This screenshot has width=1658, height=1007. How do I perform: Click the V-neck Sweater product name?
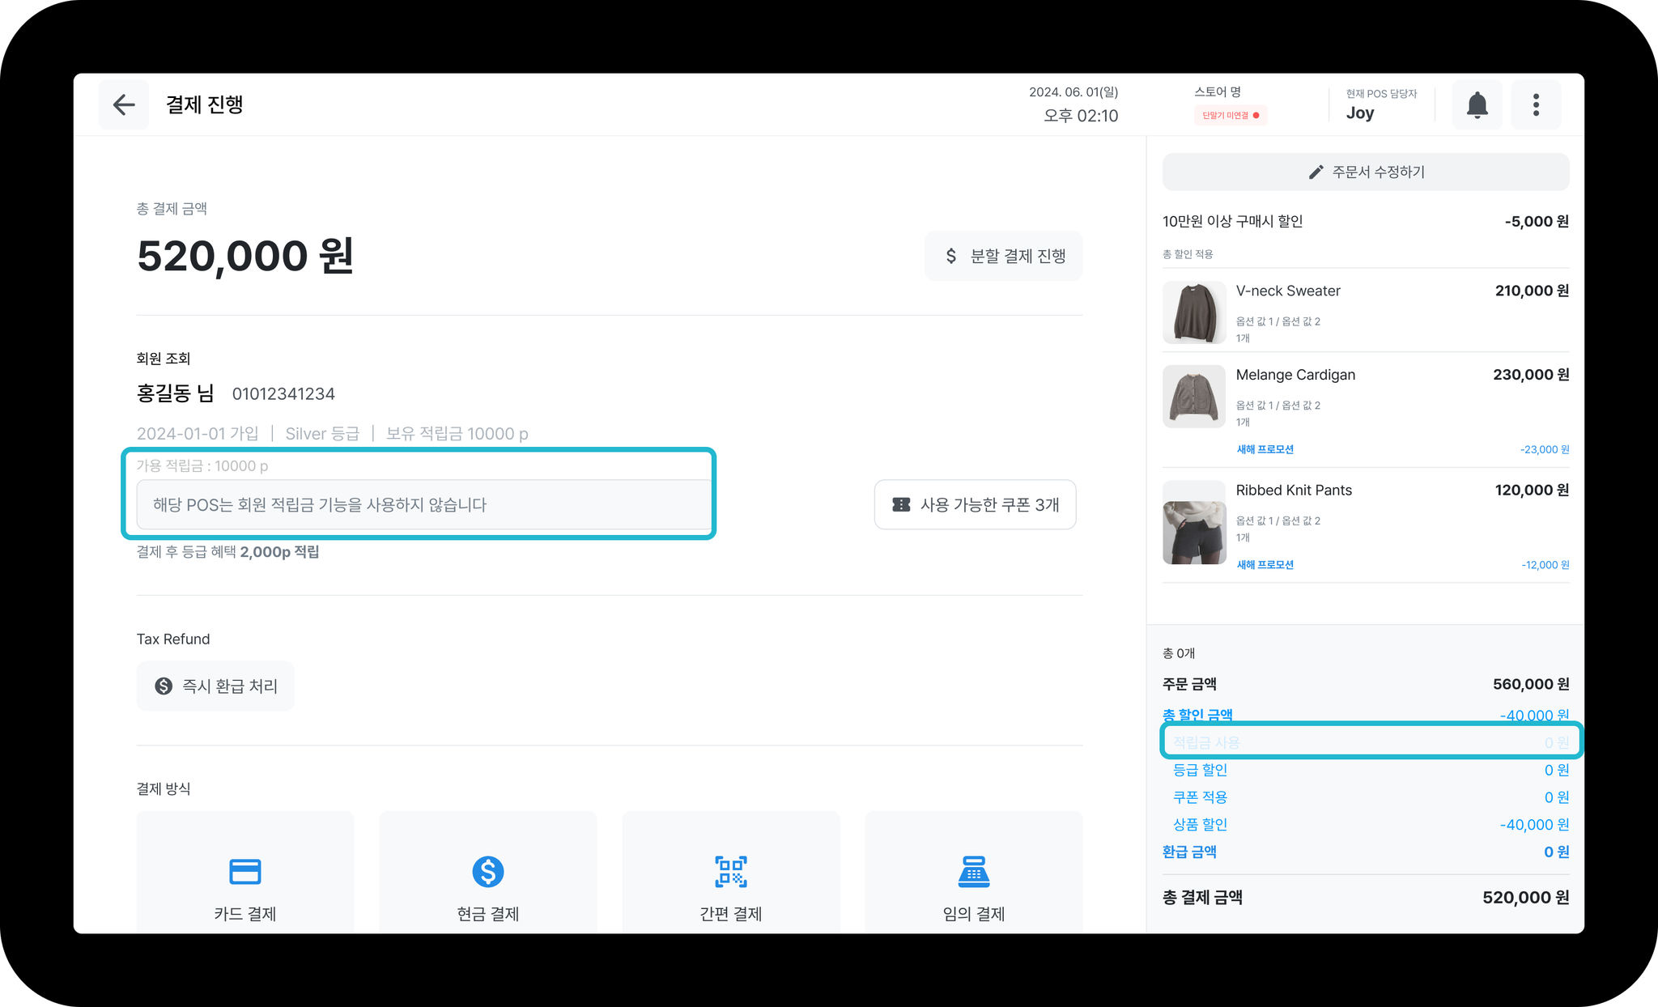1288,291
